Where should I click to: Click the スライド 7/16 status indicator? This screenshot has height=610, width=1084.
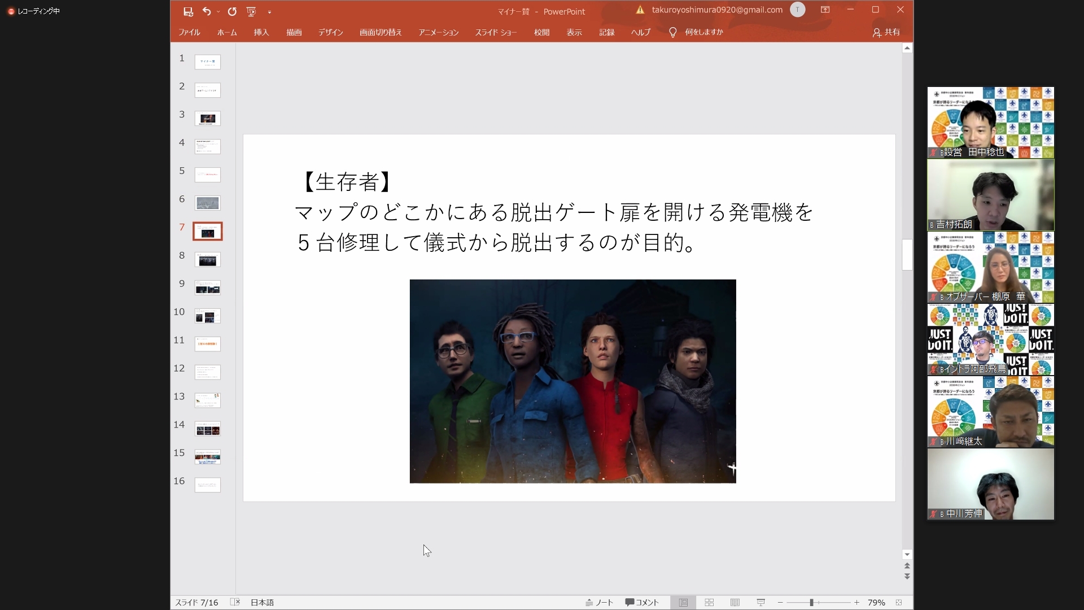196,603
